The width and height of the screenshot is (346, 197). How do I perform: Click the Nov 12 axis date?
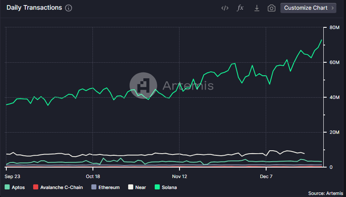tap(180, 176)
